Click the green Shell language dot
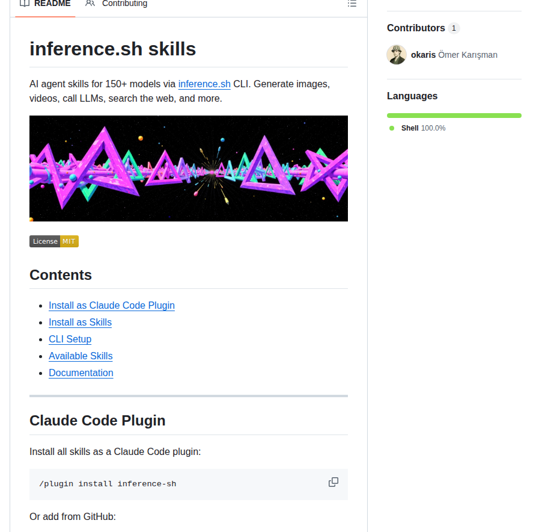 pos(392,128)
